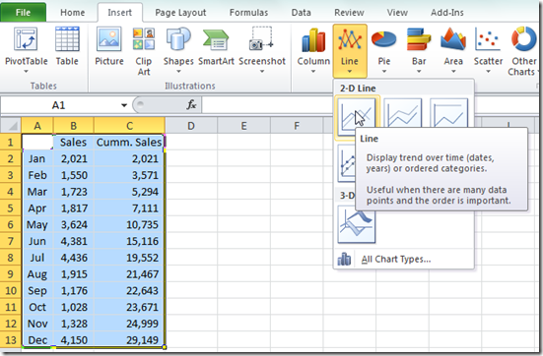Select row 1 header
Screen dimensions: 543x356
pos(11,142)
